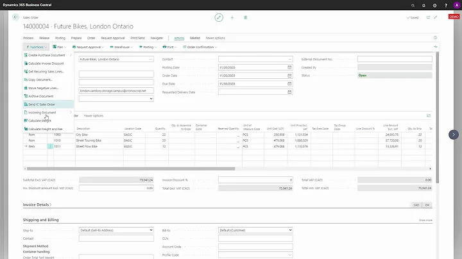462x259 pixels.
Task: Open the notifications bell
Action: [x=424, y=5]
